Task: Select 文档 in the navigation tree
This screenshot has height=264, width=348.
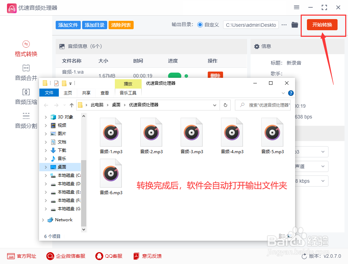Action: click(62, 142)
